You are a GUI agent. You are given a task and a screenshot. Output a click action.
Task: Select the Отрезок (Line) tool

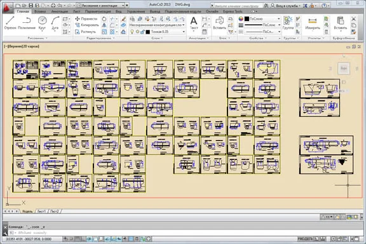(x=10, y=23)
